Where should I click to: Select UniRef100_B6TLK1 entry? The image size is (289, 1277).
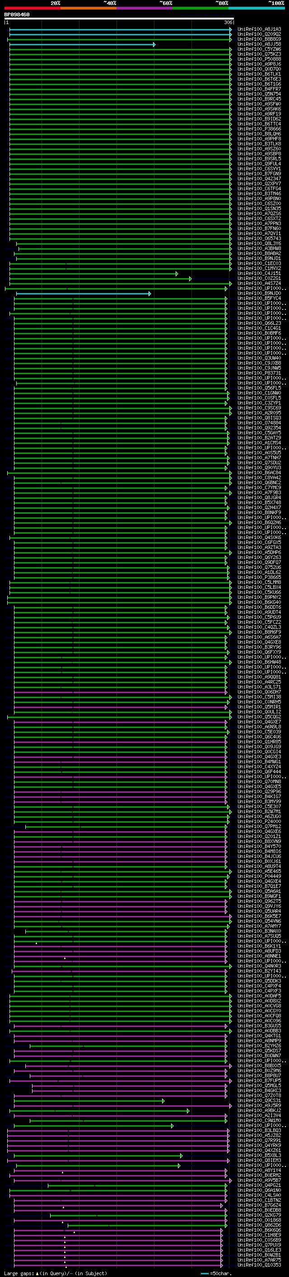point(259,74)
